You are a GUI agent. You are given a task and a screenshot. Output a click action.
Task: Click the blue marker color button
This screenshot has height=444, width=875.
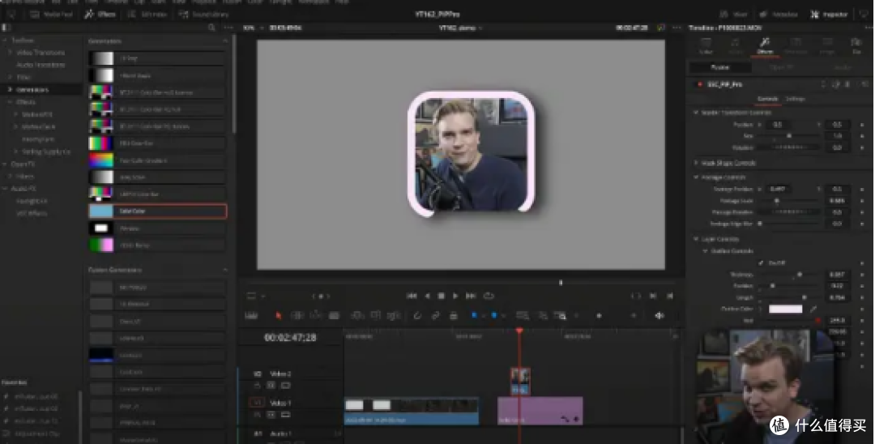coord(494,316)
